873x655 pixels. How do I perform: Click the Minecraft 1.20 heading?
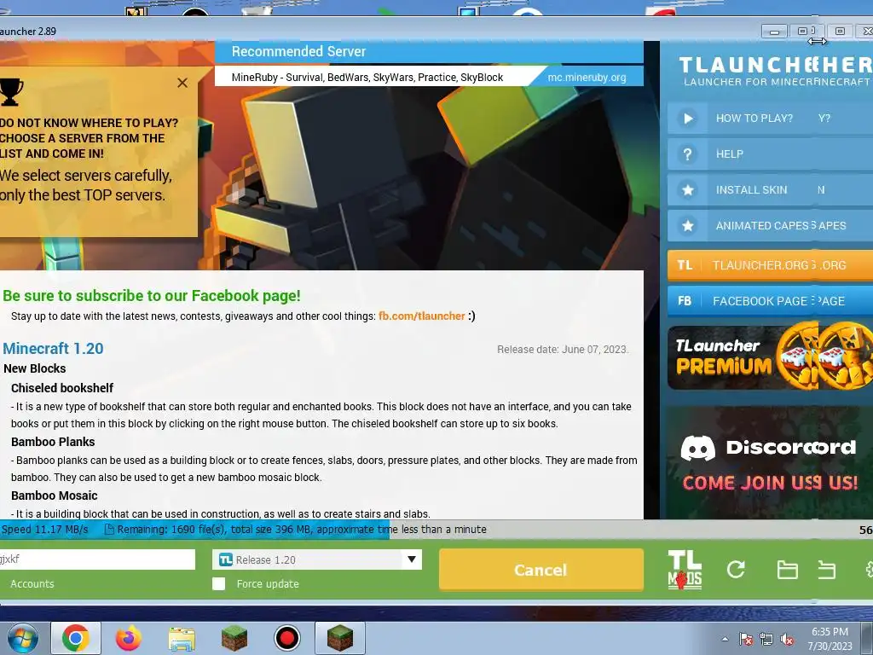coord(53,349)
